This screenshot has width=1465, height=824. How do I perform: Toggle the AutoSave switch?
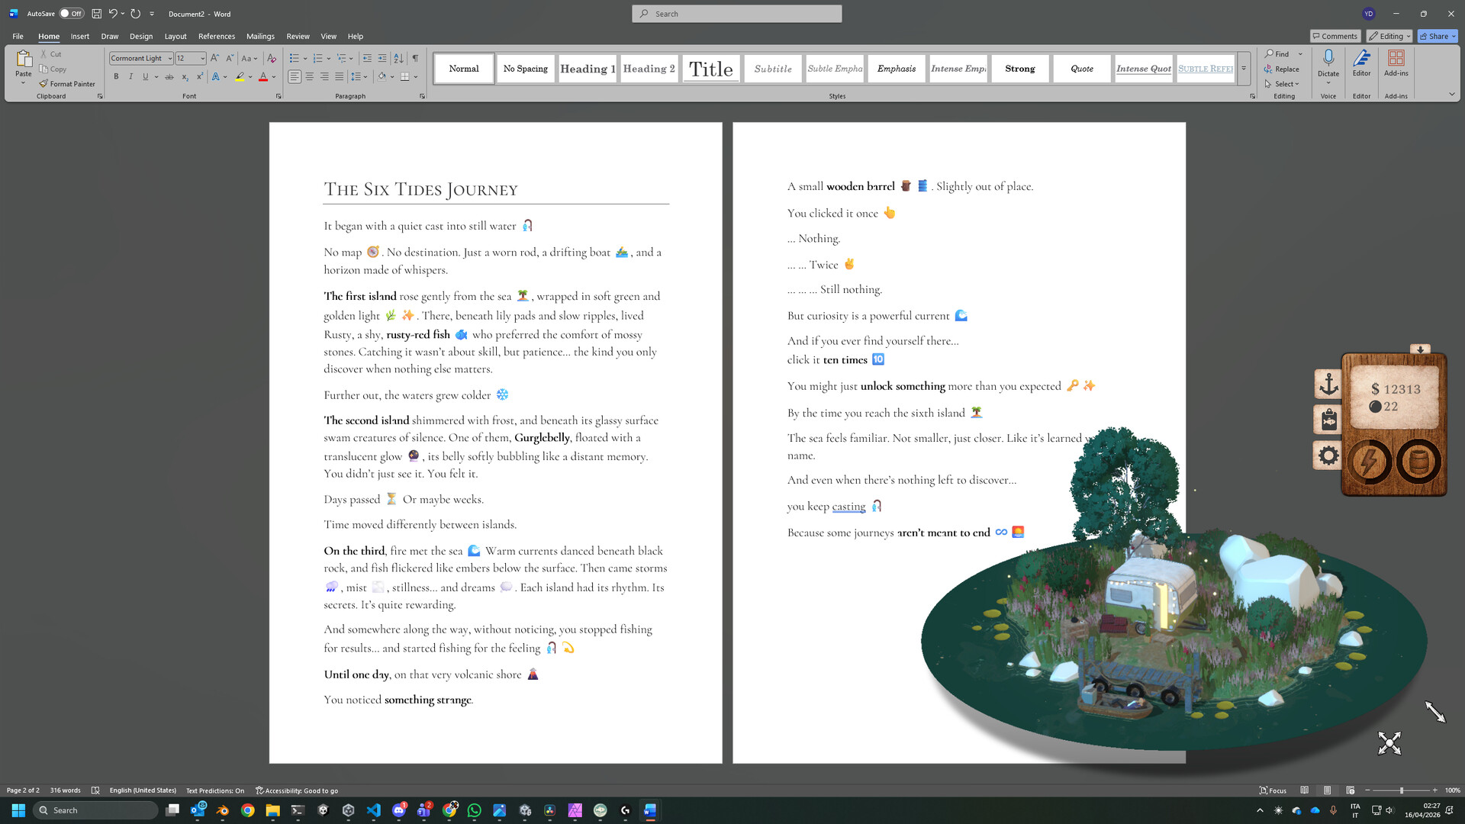click(x=71, y=14)
